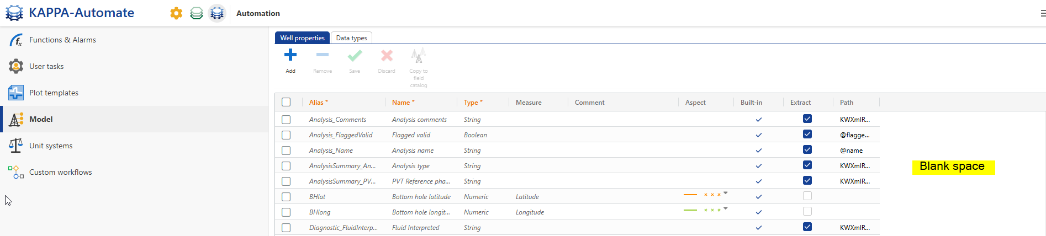Screen dimensions: 1046x236
Task: Enable Extract for BHlat row
Action: pyautogui.click(x=807, y=196)
